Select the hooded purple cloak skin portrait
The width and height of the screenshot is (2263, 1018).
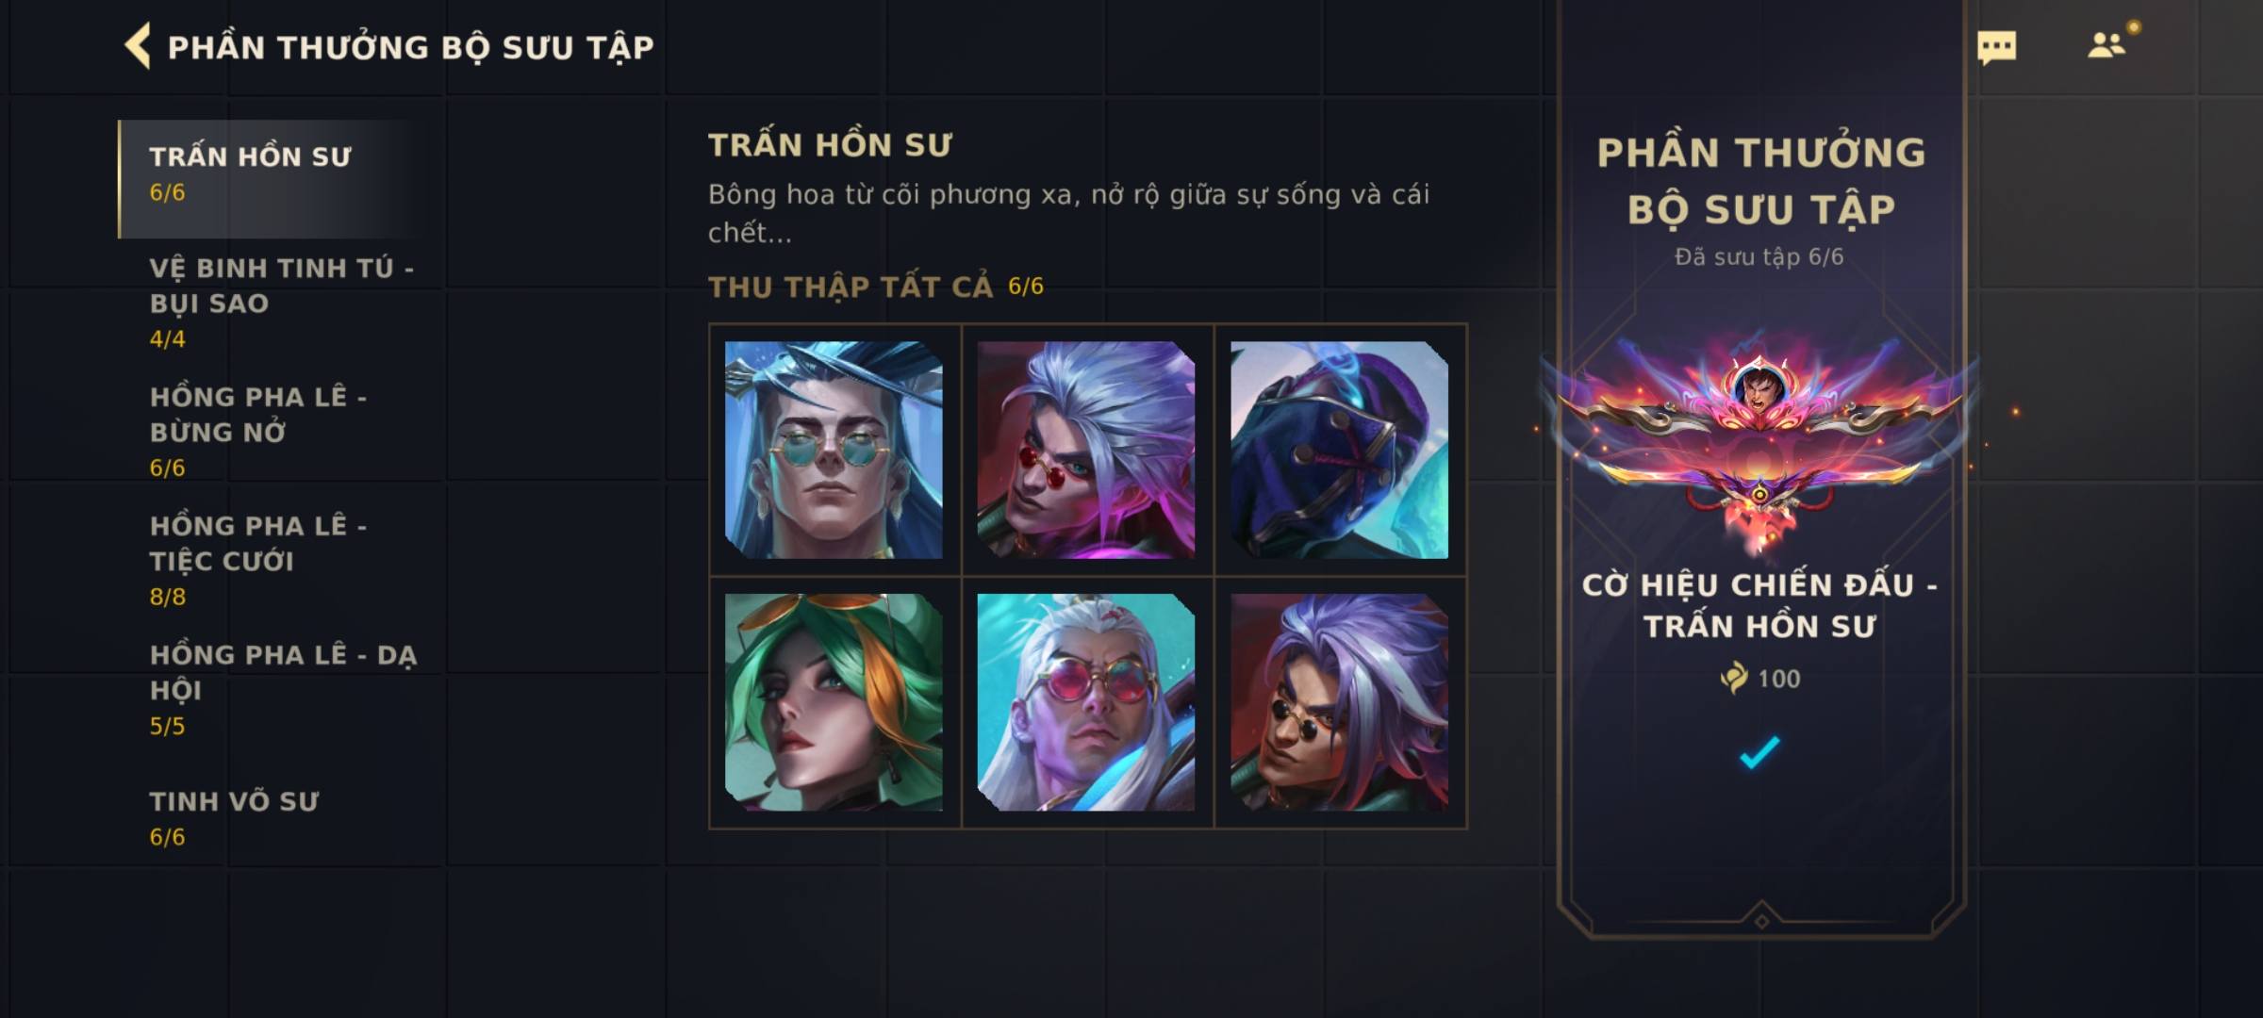pyautogui.click(x=1339, y=450)
